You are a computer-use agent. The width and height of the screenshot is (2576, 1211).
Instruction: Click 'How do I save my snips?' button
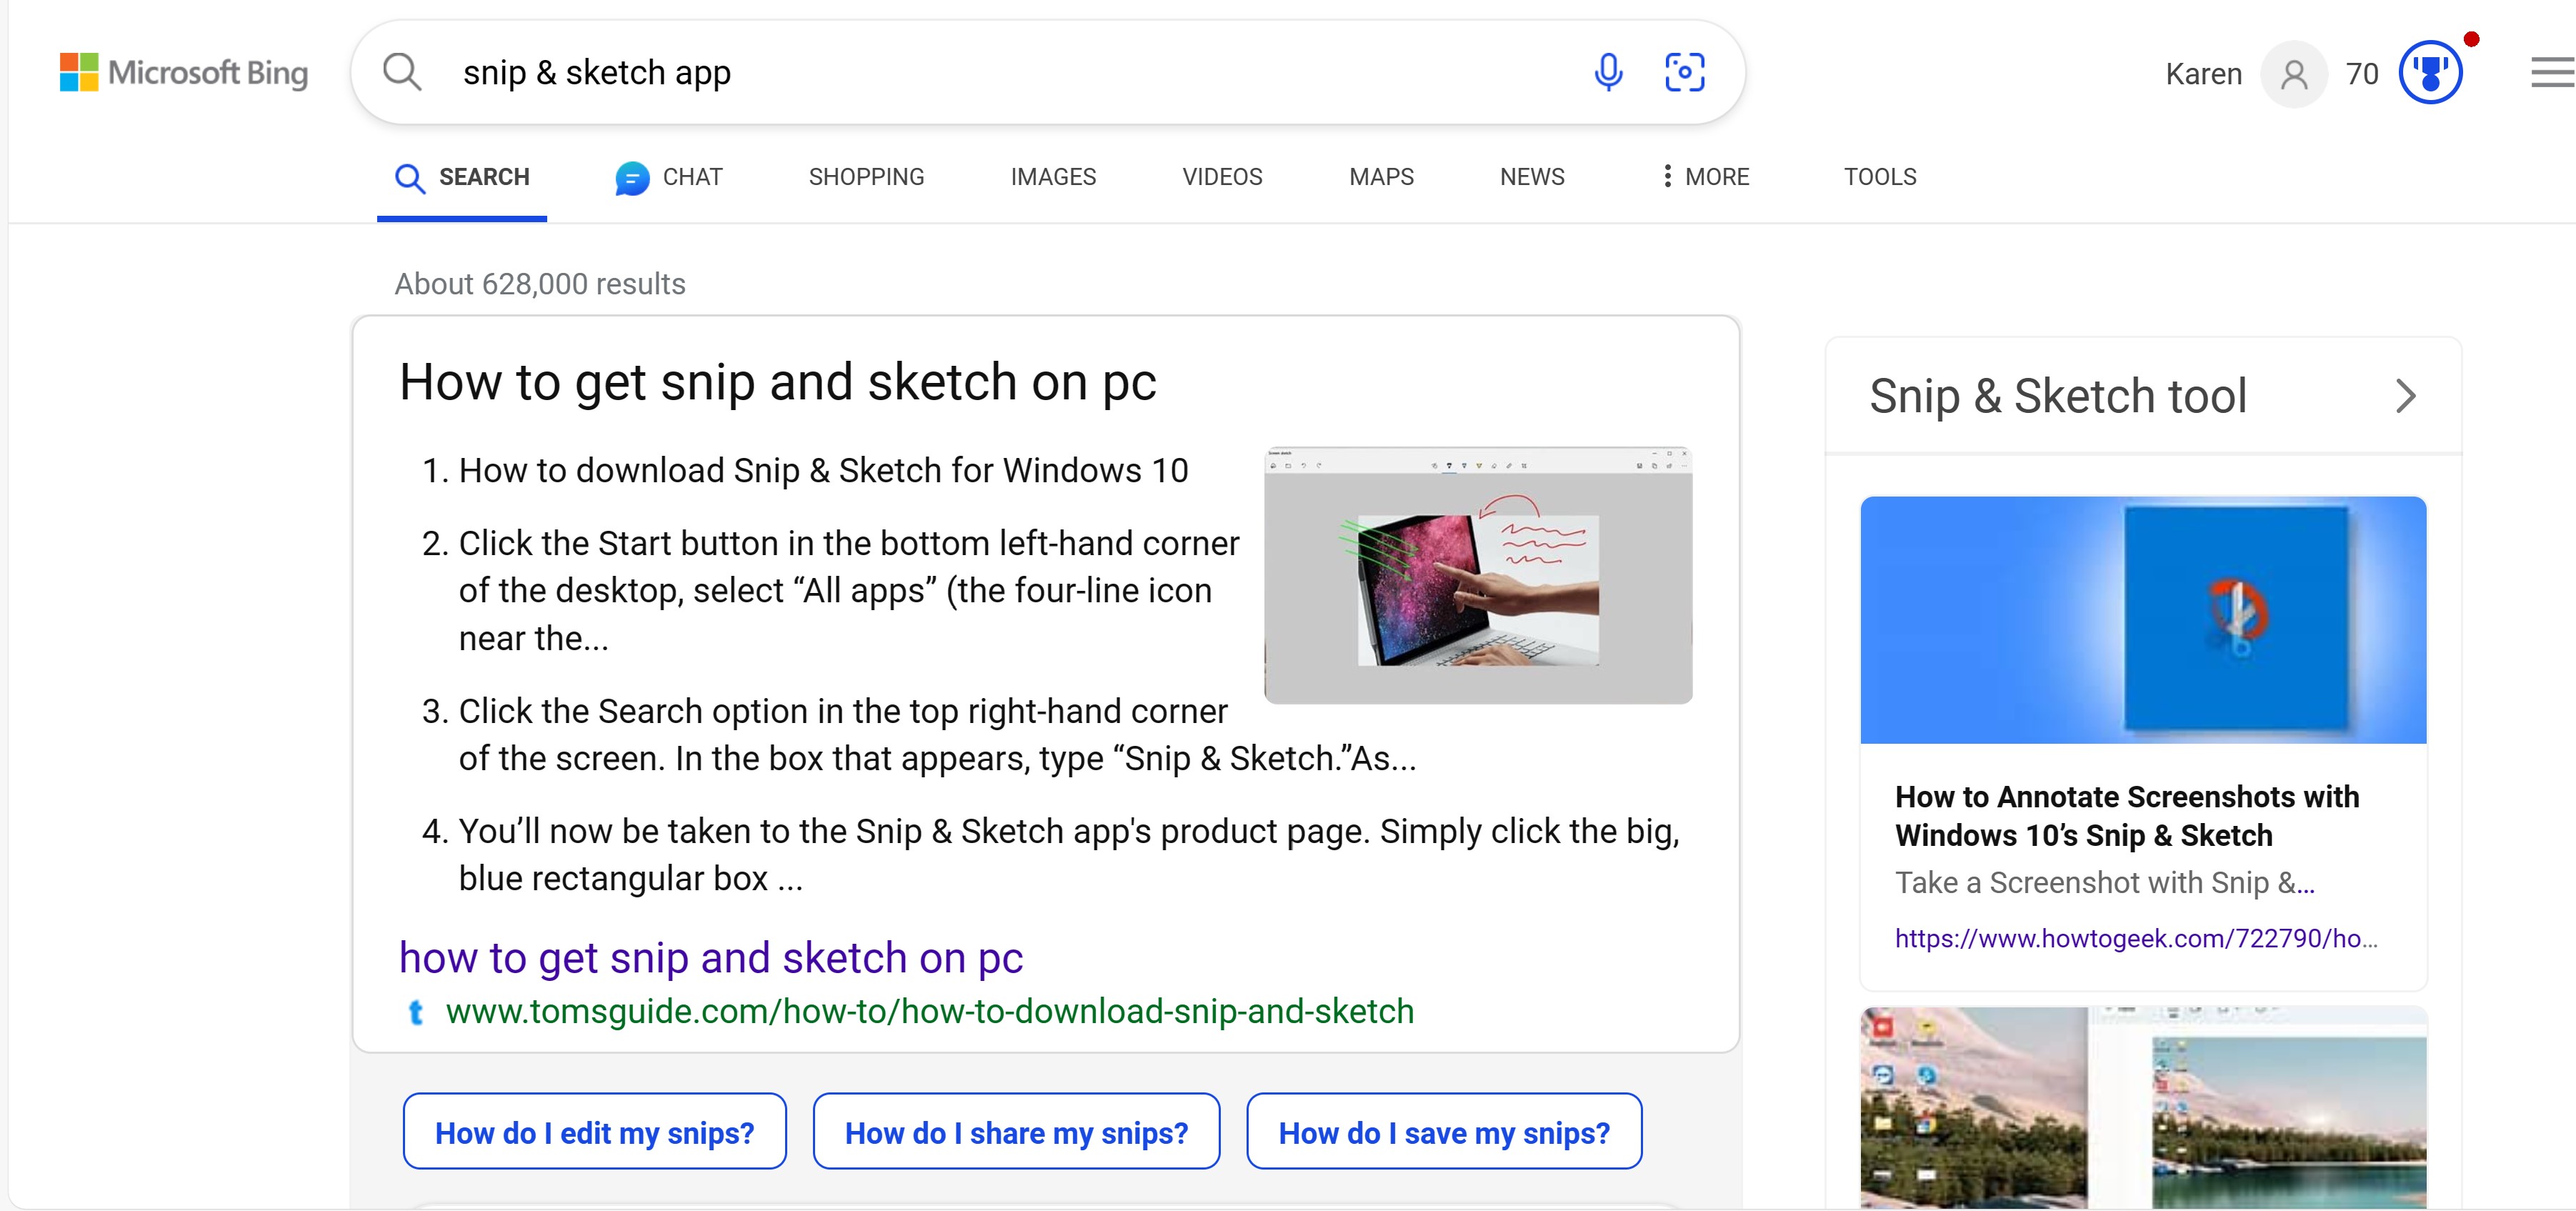(x=1444, y=1132)
